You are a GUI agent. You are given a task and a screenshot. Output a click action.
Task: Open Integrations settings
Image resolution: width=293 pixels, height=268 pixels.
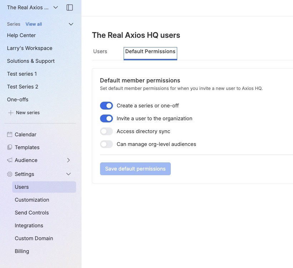tap(29, 226)
